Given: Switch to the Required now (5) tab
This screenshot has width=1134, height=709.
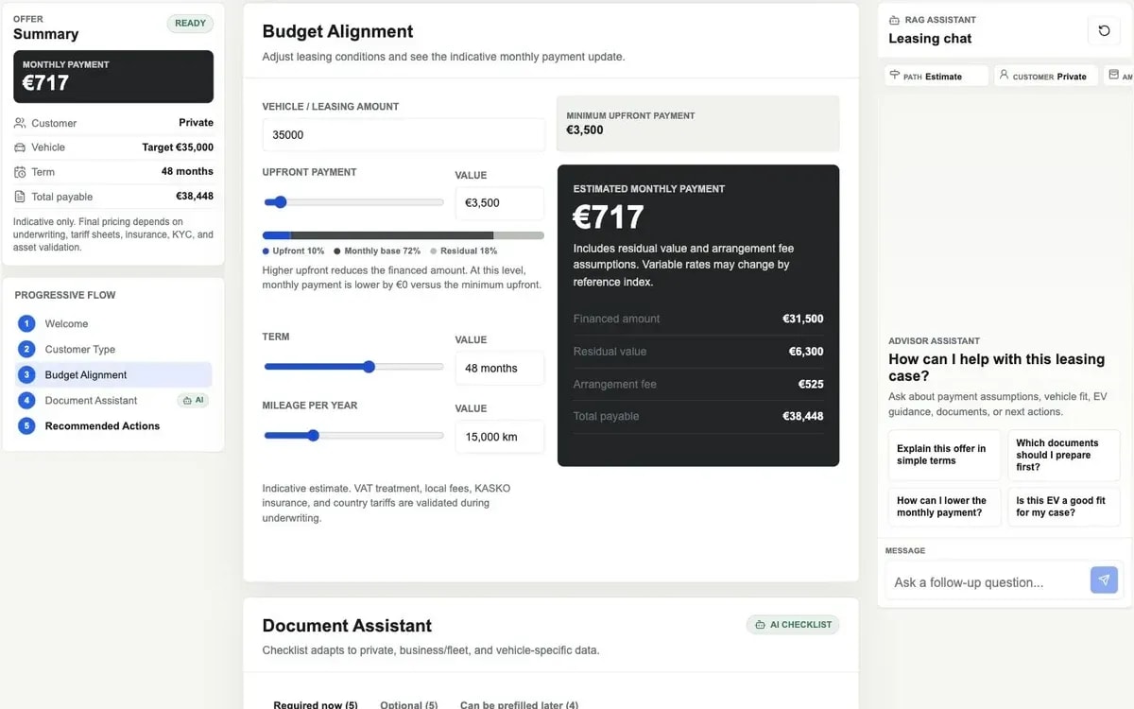Looking at the screenshot, I should click(x=316, y=704).
